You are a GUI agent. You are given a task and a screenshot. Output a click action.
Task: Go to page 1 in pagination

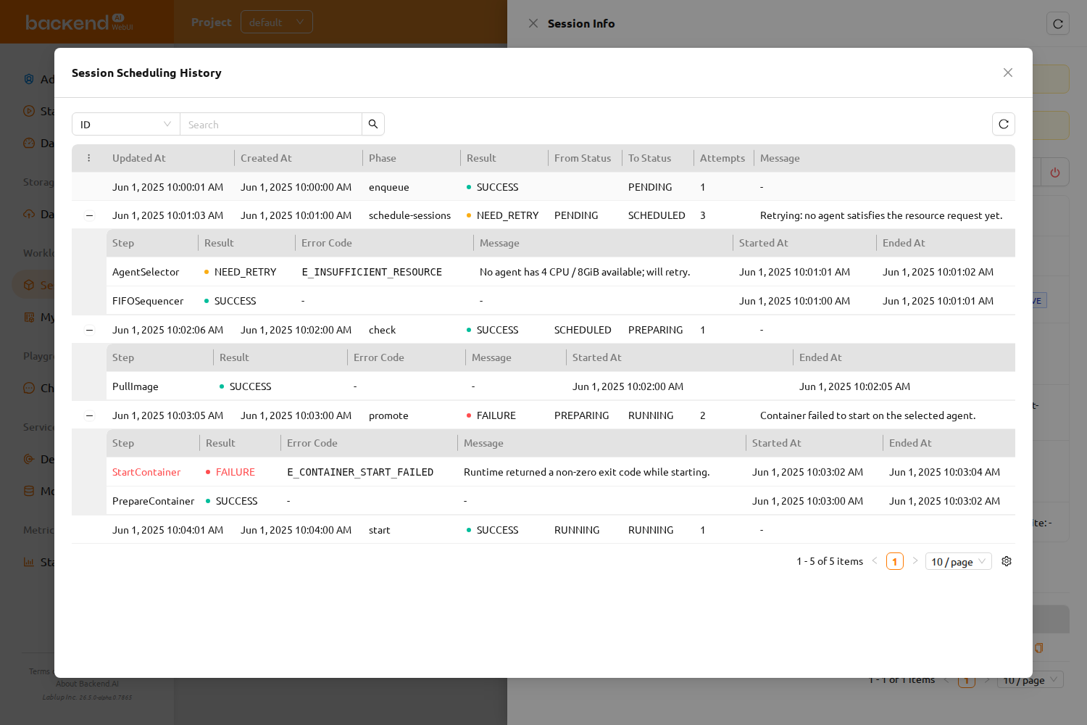(x=895, y=561)
